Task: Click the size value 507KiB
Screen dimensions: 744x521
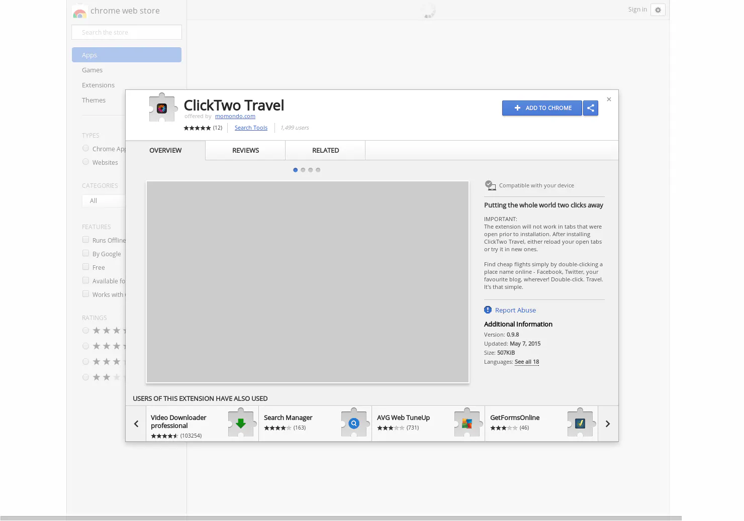Action: pos(506,353)
